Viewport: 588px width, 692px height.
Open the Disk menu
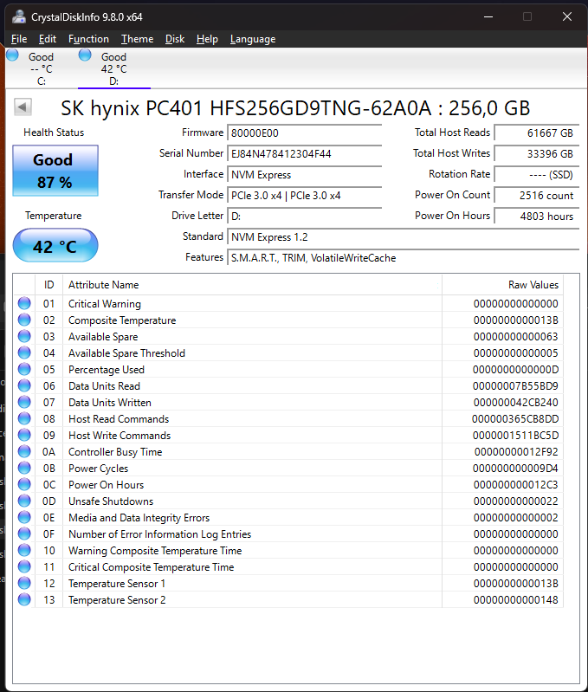175,39
